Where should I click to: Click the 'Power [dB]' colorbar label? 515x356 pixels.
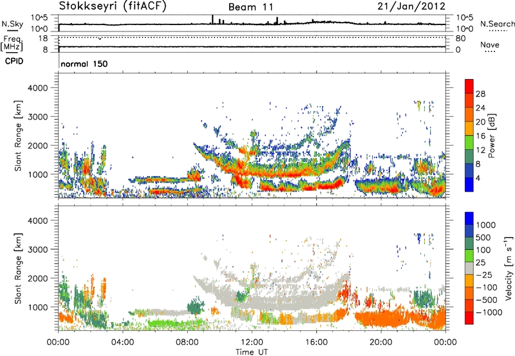491,136
